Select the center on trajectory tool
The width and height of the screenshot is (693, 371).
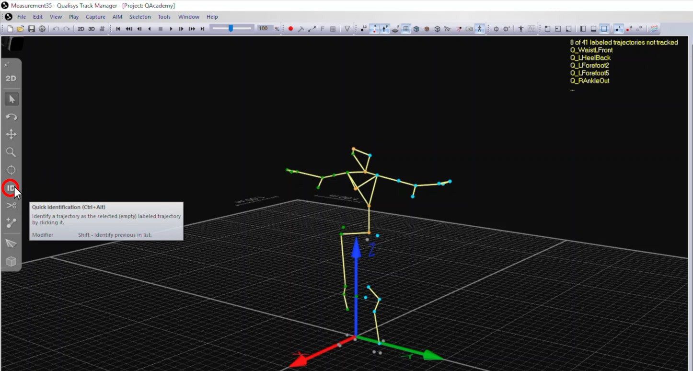point(11,170)
